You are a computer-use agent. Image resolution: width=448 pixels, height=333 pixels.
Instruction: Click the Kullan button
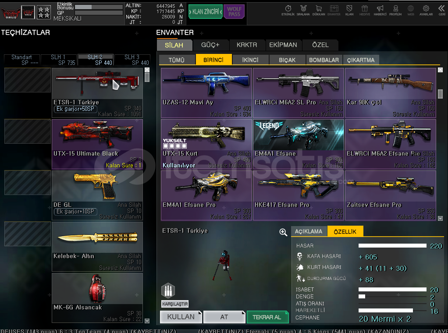click(181, 317)
